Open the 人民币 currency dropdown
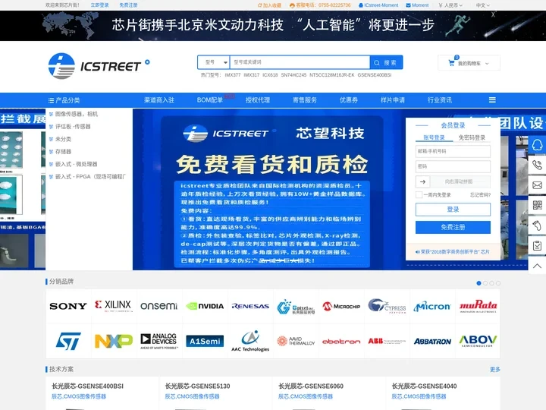This screenshot has width=546, height=410. click(x=450, y=5)
